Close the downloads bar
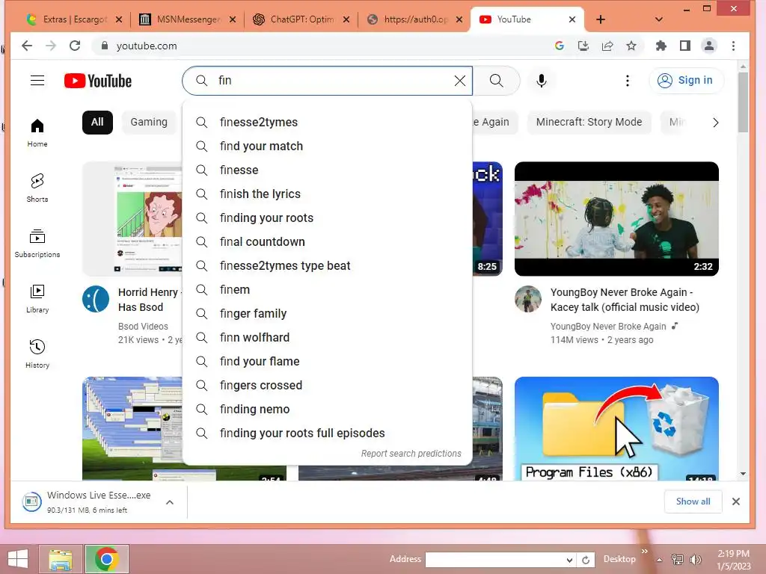The width and height of the screenshot is (766, 574). (736, 502)
